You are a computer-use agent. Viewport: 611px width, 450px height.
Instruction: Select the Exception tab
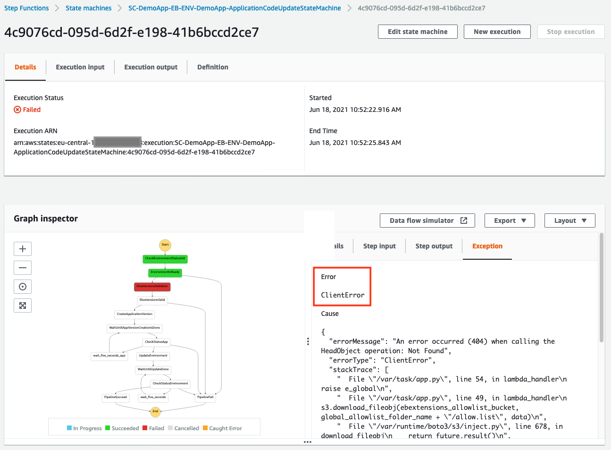[487, 246]
